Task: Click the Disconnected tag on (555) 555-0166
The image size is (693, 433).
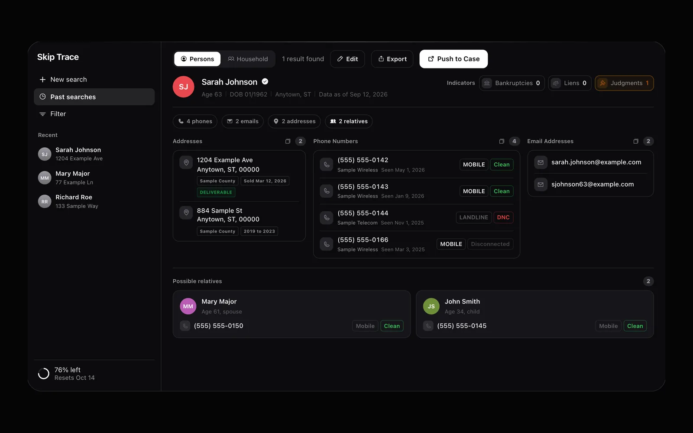Action: coord(490,244)
